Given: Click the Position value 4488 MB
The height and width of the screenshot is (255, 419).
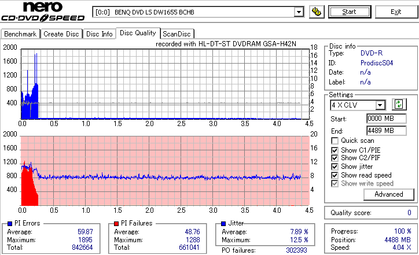Looking at the screenshot, I should 398,240.
